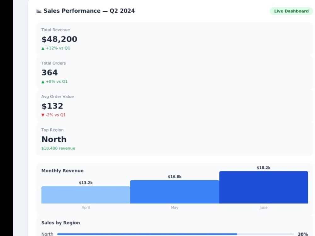The height and width of the screenshot is (236, 315).
Task: Click the Avg Order Value $132 figure
Action: (52, 106)
